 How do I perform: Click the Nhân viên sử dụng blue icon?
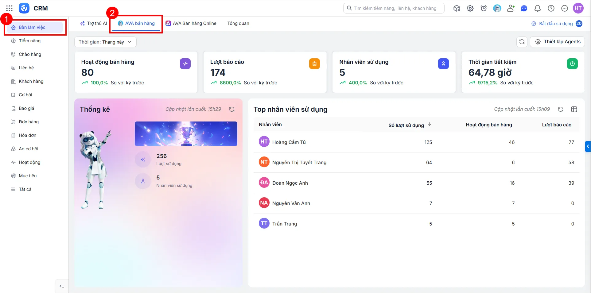(443, 64)
